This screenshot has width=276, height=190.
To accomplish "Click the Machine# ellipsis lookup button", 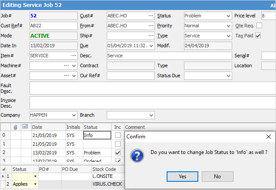I will (x=66, y=66).
